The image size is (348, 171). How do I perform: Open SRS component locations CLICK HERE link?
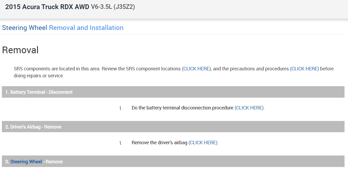[196, 69]
